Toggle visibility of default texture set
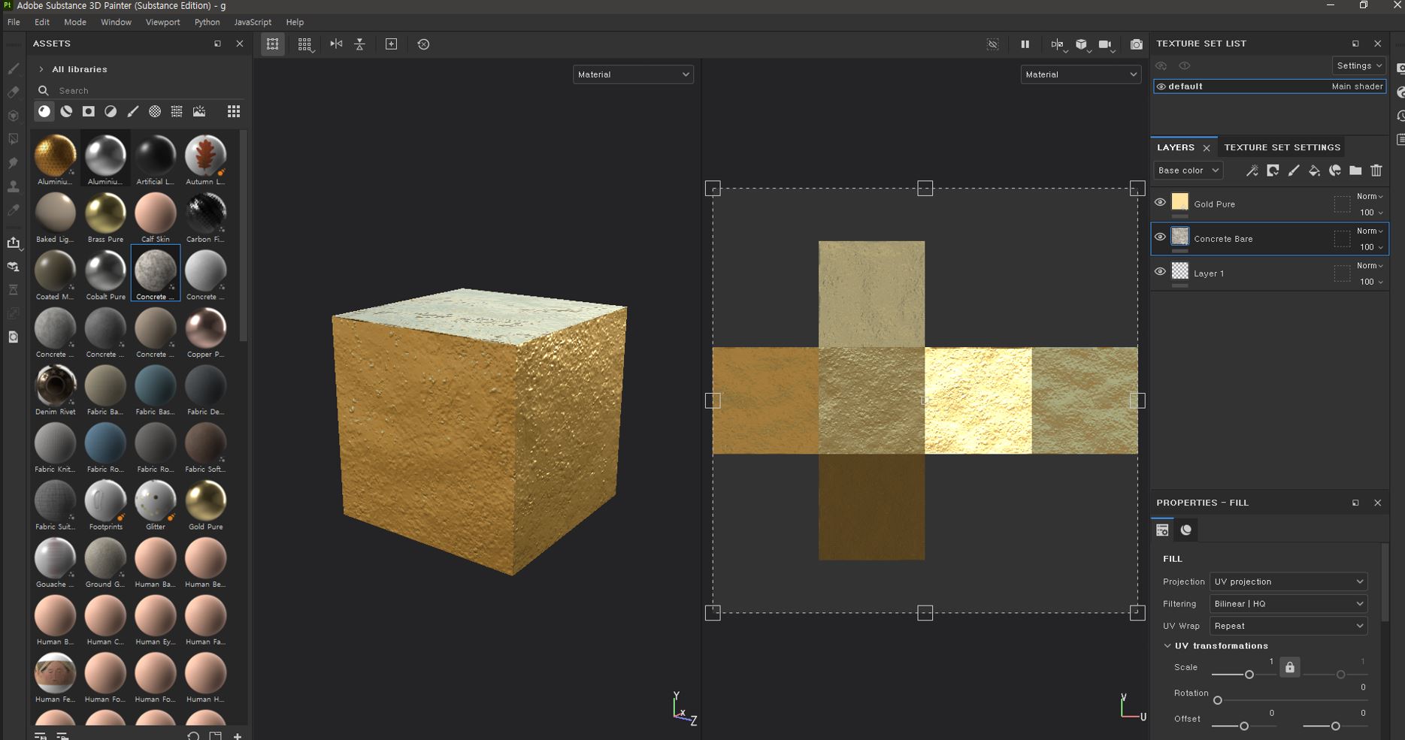 (x=1161, y=86)
